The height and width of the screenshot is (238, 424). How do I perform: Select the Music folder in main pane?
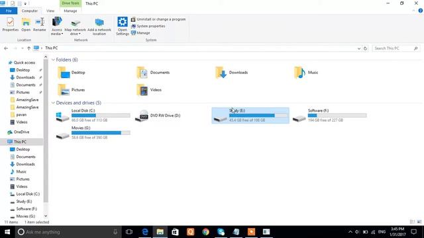306,73
